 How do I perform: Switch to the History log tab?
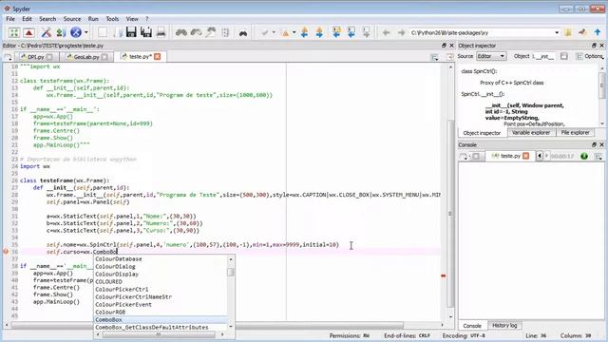504,325
